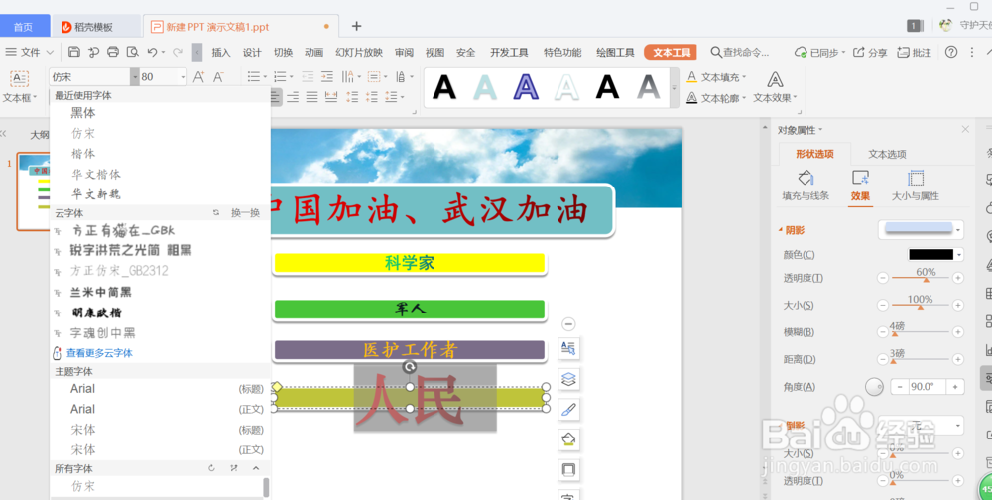
Task: Expand the text outline (文本轮廓) dropdown
Action: [744, 98]
